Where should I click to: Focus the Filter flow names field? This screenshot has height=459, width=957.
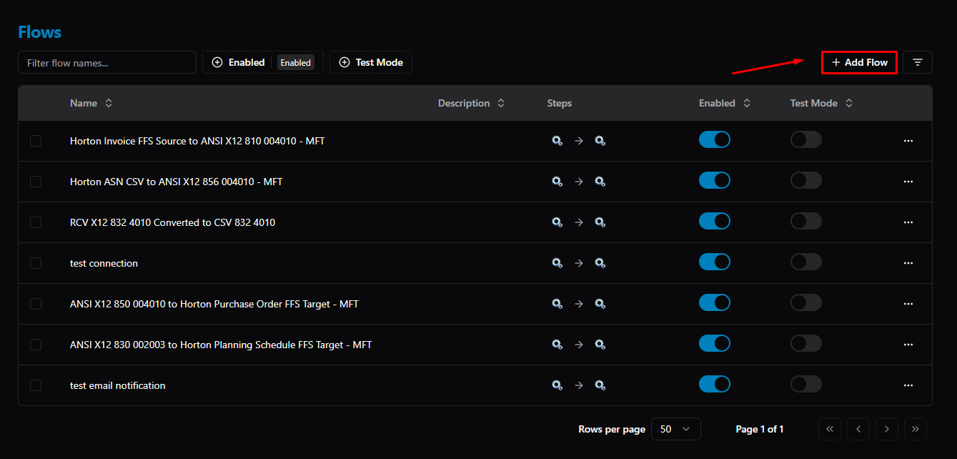107,62
